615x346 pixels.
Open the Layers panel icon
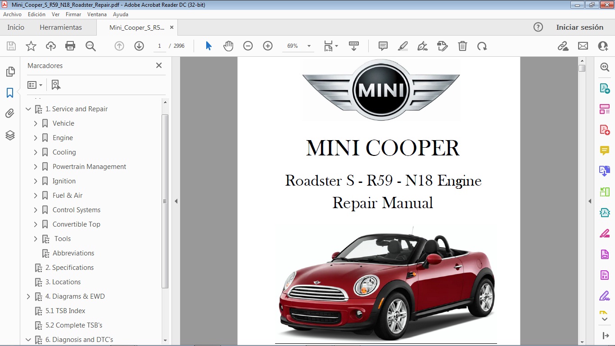[x=10, y=135]
